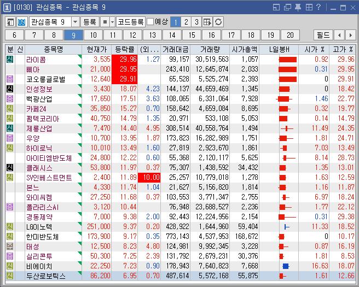
Task: Click the black square stop icon button
Action: pos(105,22)
